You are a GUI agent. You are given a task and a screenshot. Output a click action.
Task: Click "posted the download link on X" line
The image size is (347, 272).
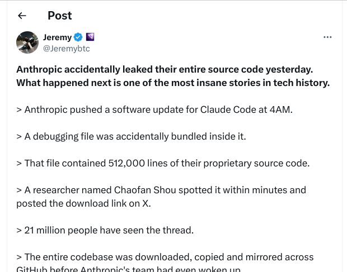tap(83, 203)
